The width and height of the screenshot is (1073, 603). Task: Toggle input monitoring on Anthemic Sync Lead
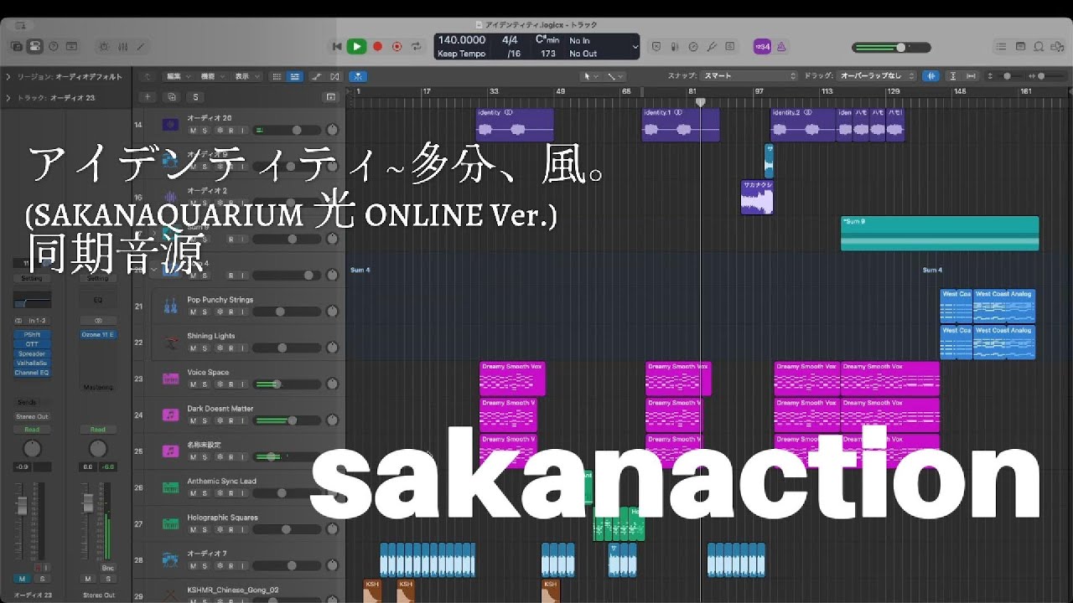coord(243,494)
